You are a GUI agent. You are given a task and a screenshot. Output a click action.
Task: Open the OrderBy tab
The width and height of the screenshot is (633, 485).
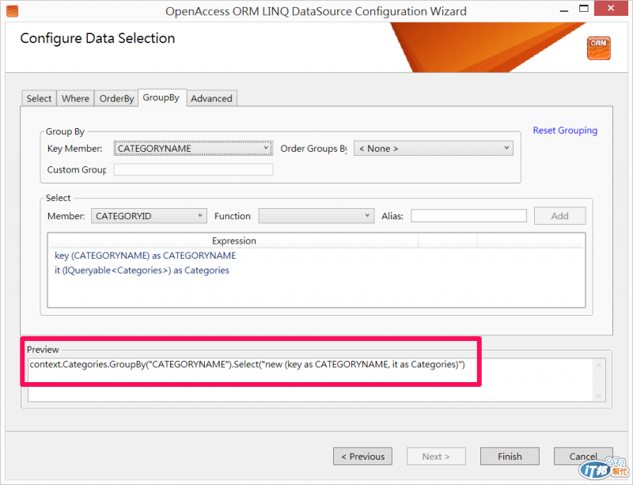point(116,99)
